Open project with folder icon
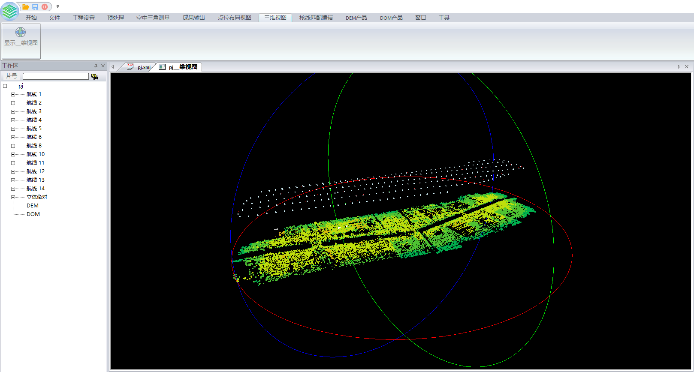Screen dimensions: 694x372 point(26,7)
